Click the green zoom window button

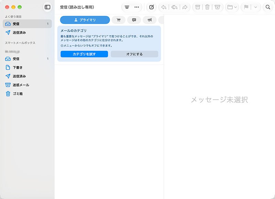tap(20, 7)
